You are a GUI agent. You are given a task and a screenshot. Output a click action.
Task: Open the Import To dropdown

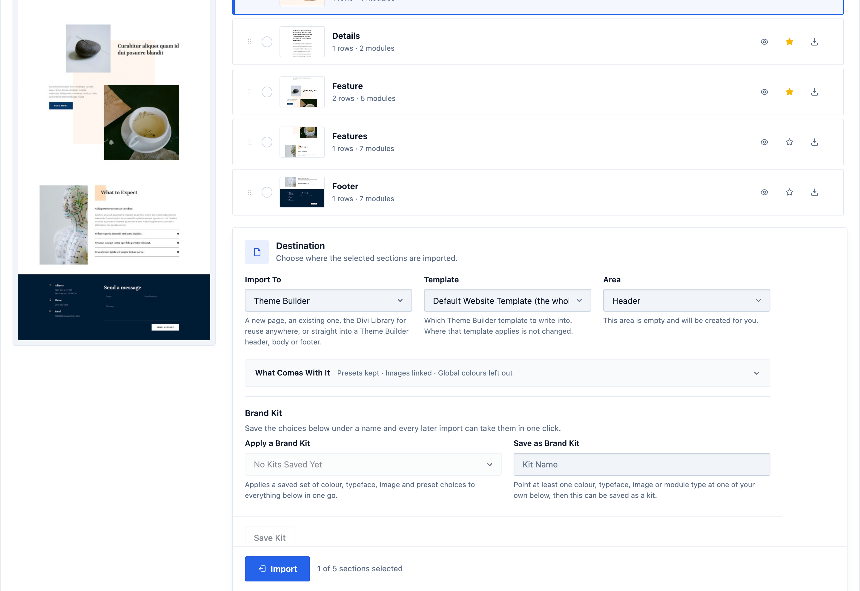(x=328, y=301)
